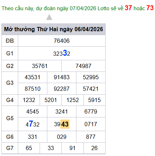Click the G5 row label
Viewport: 155px width, 156px height.
10,118
